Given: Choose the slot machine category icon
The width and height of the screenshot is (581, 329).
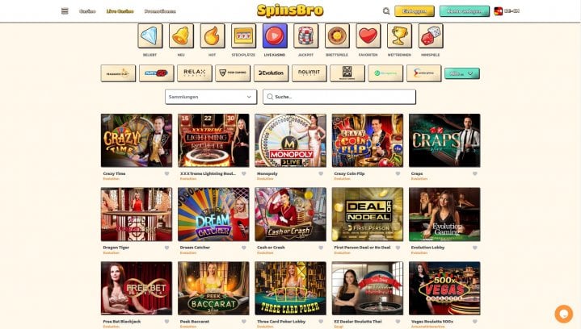Looking at the screenshot, I should pos(243,35).
